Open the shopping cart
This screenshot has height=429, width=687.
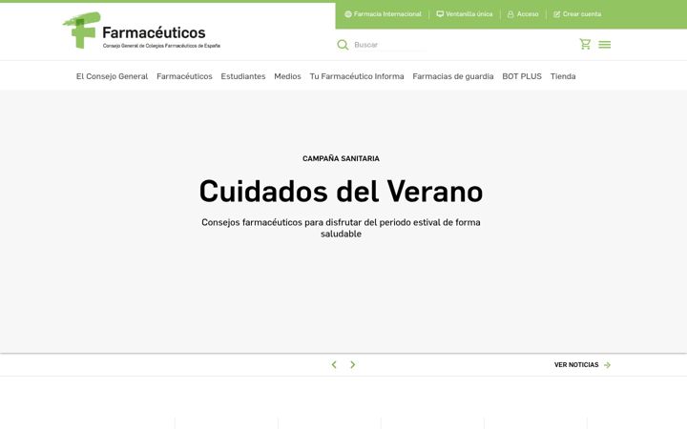585,44
